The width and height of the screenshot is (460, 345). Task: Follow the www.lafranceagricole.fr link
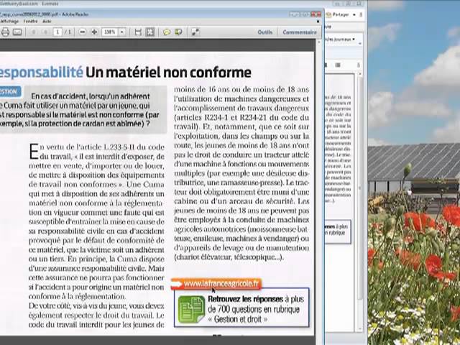(221, 284)
